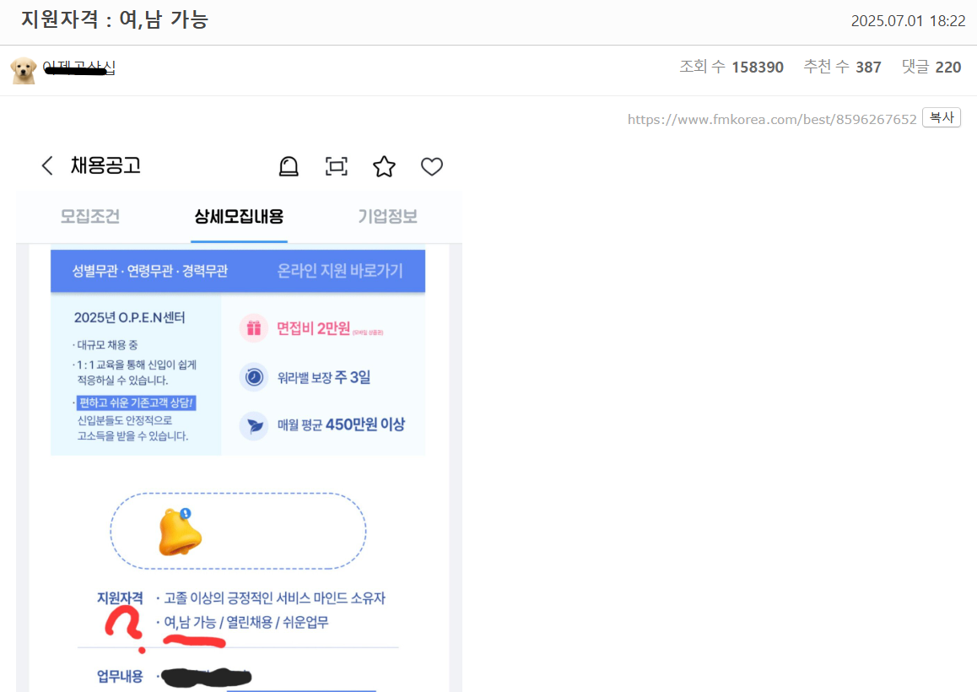Select the 상세모집내용 tab
The height and width of the screenshot is (692, 977).
(x=239, y=217)
